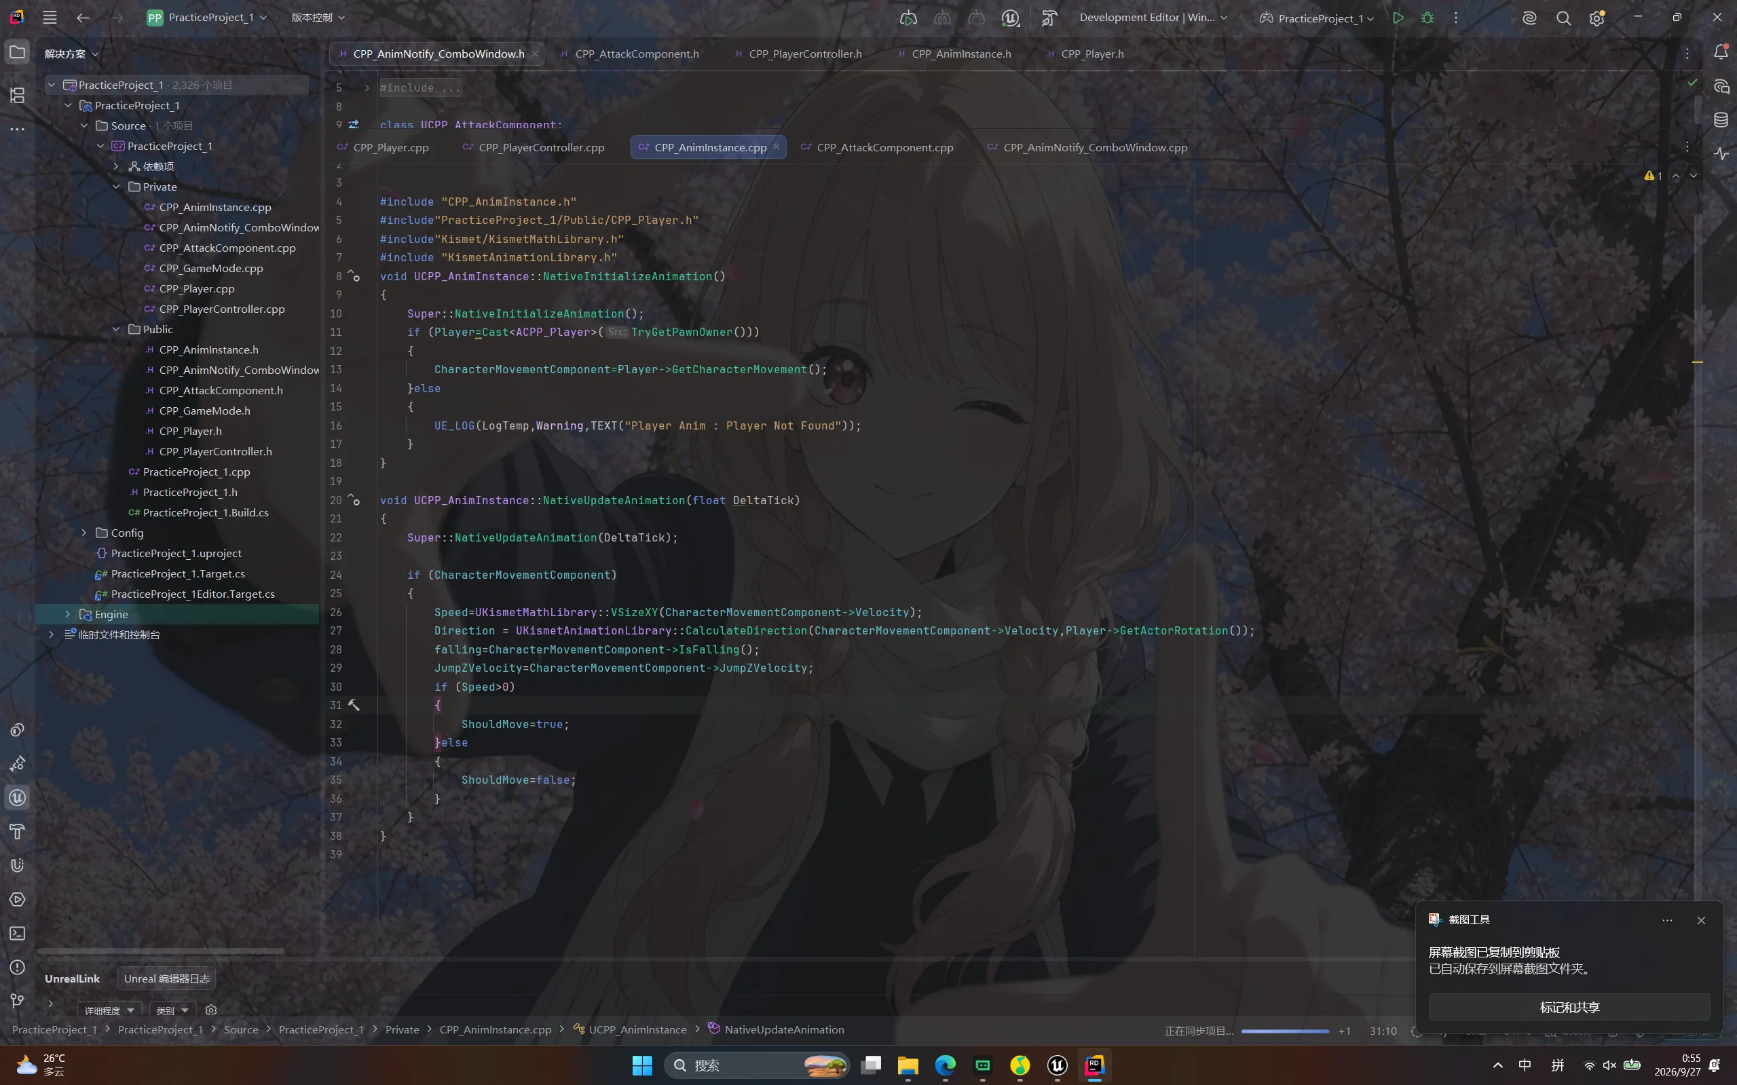Open the Explorer folder tool window icon
This screenshot has width=1737, height=1085.
17,52
